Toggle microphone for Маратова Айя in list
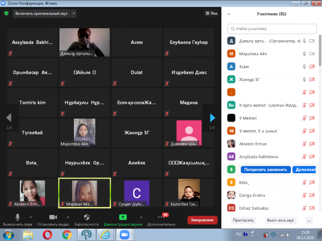The height and width of the screenshot is (241, 322). pyautogui.click(x=304, y=54)
